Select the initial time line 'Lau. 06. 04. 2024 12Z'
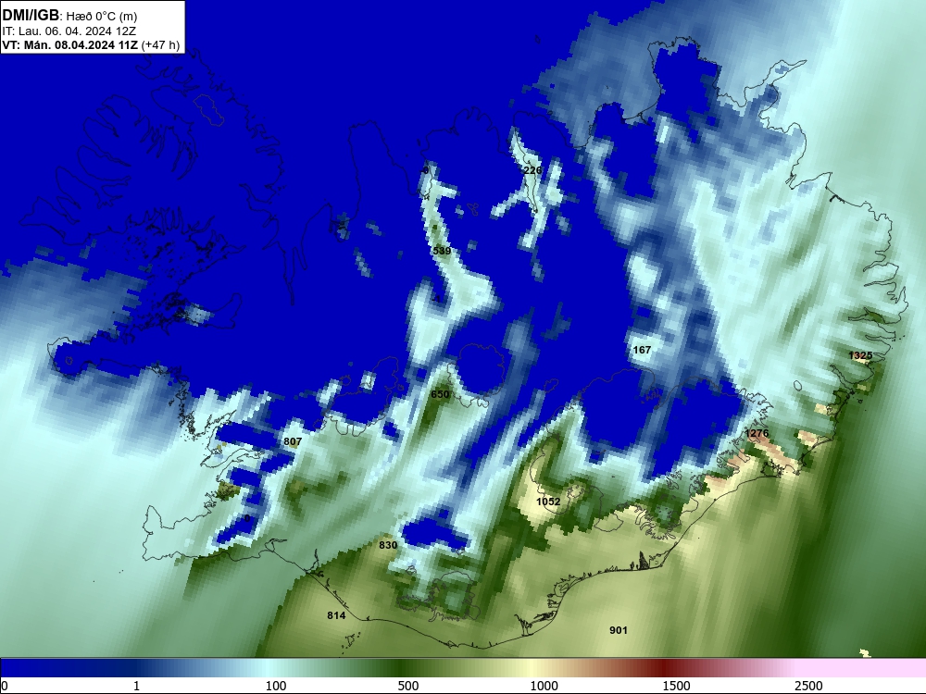926x694 pixels. (78, 31)
